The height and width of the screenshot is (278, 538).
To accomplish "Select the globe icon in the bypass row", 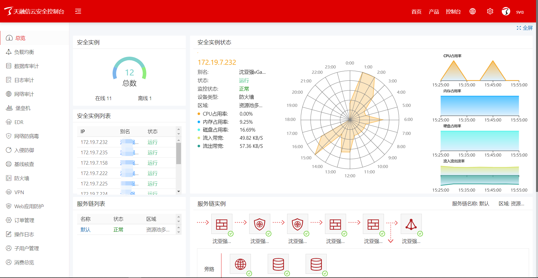I will pyautogui.click(x=240, y=264).
